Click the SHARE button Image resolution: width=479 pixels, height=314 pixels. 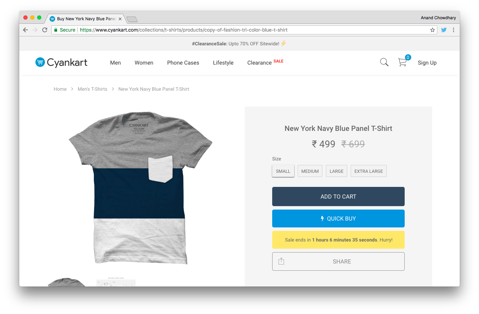point(338,261)
